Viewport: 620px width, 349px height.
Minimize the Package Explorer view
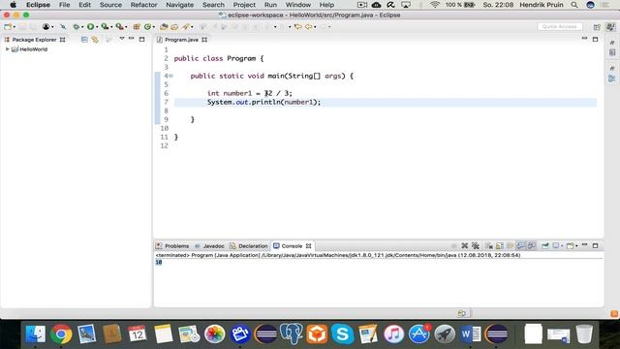(132, 39)
